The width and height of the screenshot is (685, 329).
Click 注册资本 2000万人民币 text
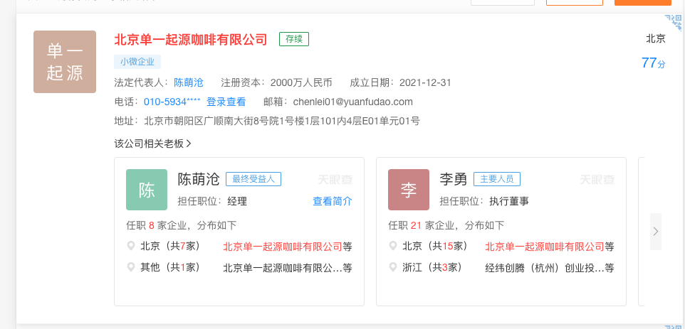276,83
